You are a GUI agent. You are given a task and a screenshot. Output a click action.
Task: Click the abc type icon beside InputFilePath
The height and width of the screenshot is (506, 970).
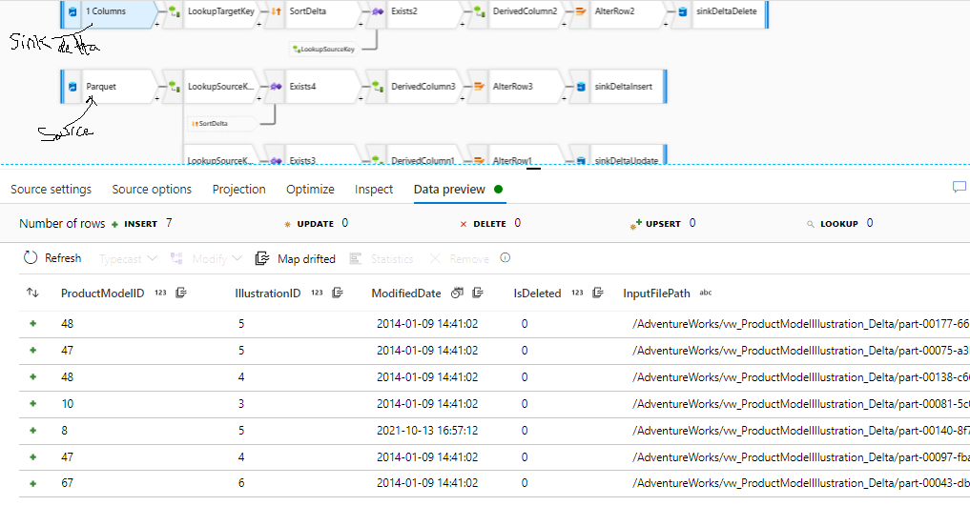(706, 293)
